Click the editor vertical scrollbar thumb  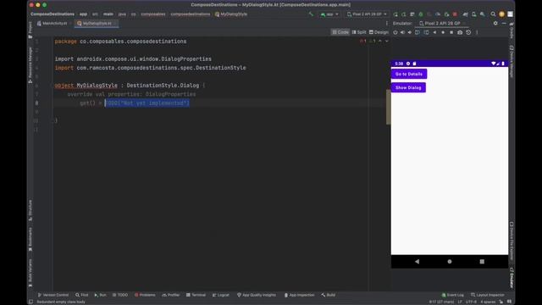tap(388, 107)
